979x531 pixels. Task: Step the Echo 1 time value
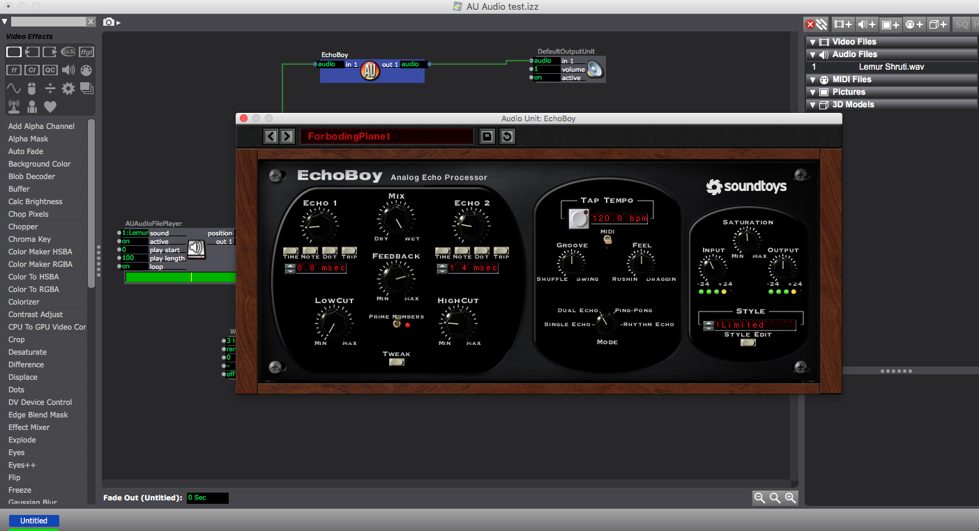click(290, 268)
